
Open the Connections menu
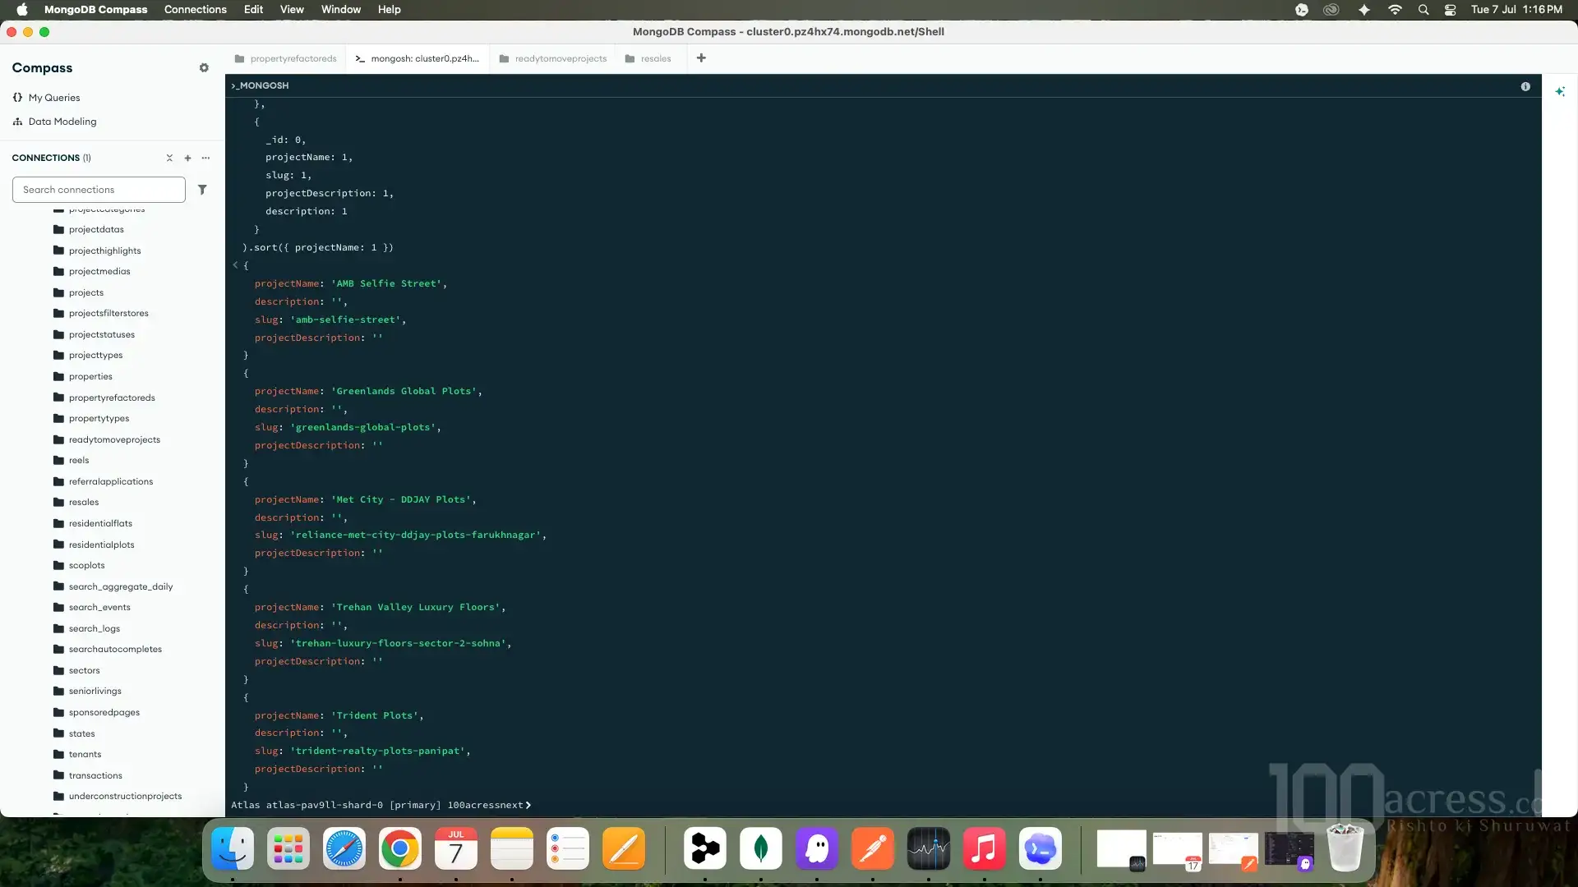[x=196, y=10]
